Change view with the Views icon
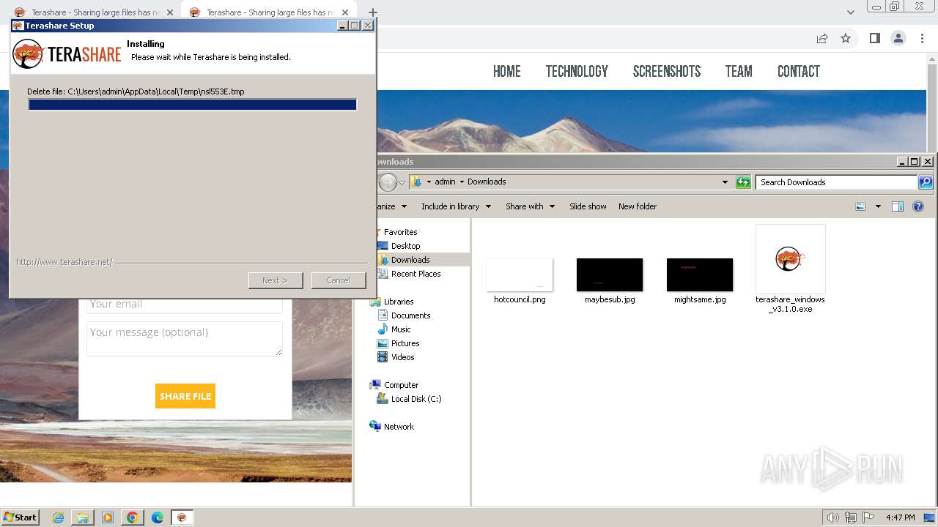Screen dimensions: 938x527 pyautogui.click(x=861, y=206)
